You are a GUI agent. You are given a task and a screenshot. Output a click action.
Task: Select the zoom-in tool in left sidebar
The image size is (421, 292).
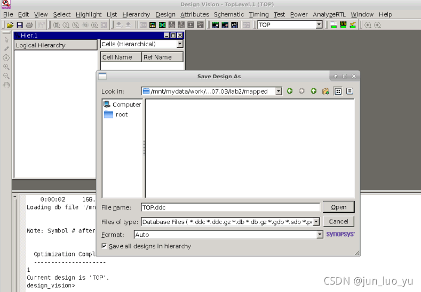click(6, 66)
